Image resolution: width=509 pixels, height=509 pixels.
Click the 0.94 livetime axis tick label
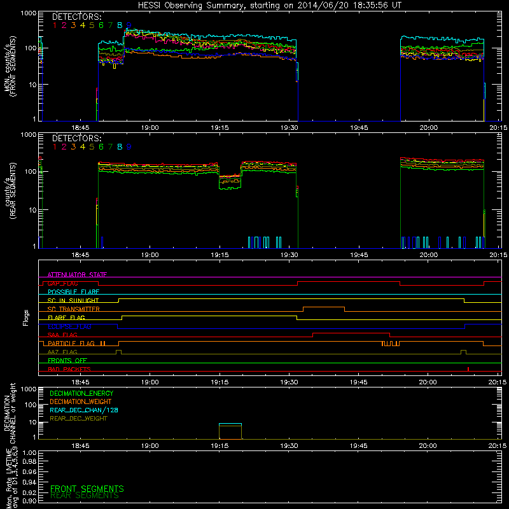tap(29, 482)
